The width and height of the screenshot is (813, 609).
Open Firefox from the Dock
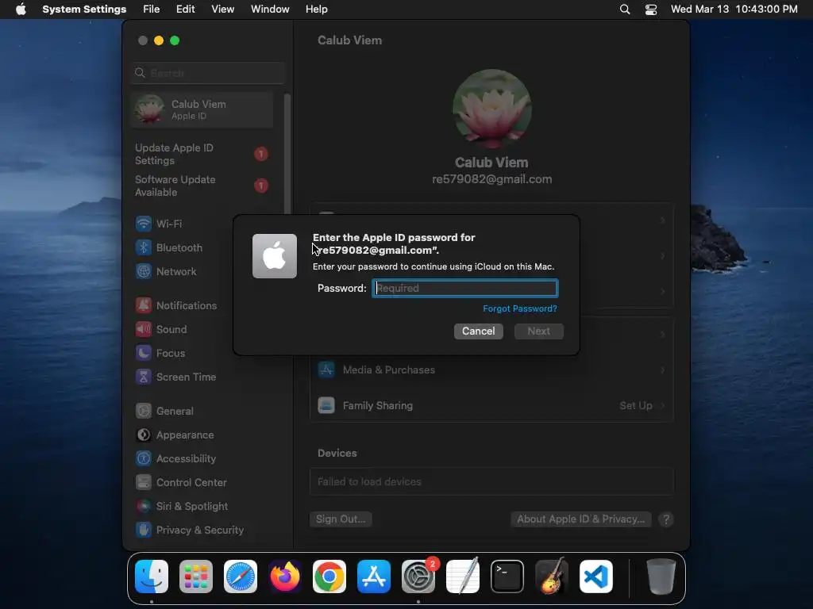click(285, 576)
